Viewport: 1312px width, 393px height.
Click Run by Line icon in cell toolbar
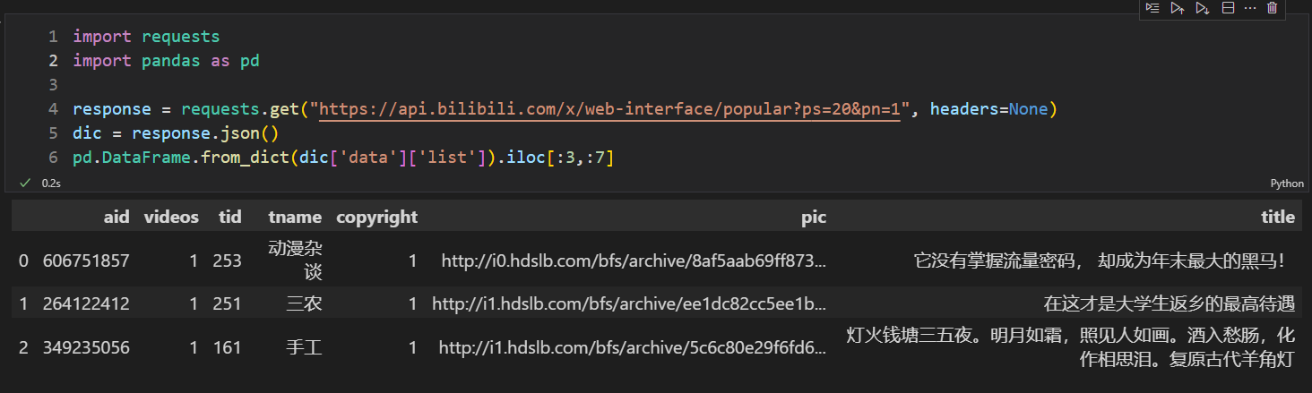click(1152, 8)
